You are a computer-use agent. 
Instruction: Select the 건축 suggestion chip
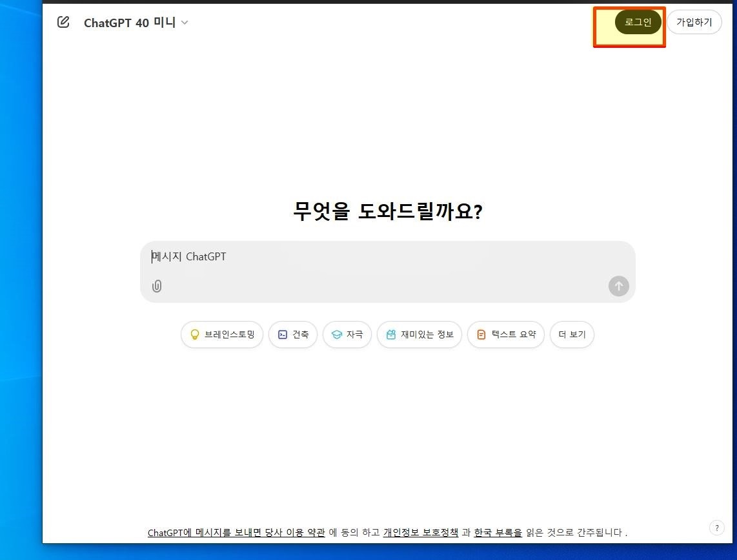point(293,335)
